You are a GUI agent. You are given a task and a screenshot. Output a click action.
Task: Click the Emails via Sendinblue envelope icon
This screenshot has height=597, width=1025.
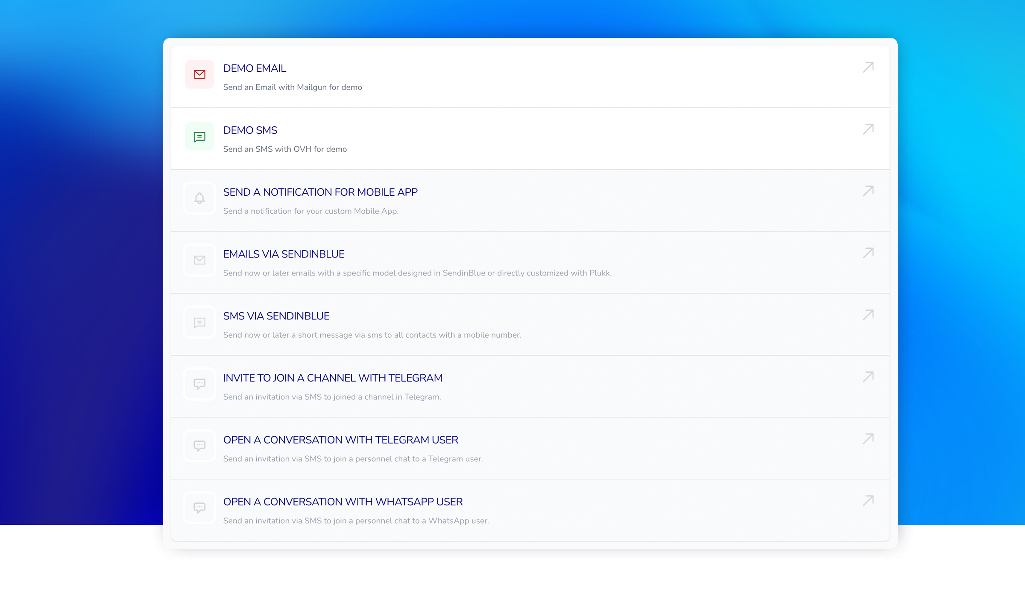pyautogui.click(x=199, y=260)
